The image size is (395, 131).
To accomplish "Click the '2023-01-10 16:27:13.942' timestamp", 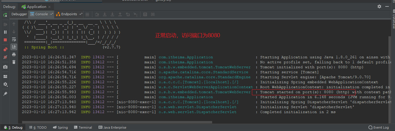I will tap(49, 112).
